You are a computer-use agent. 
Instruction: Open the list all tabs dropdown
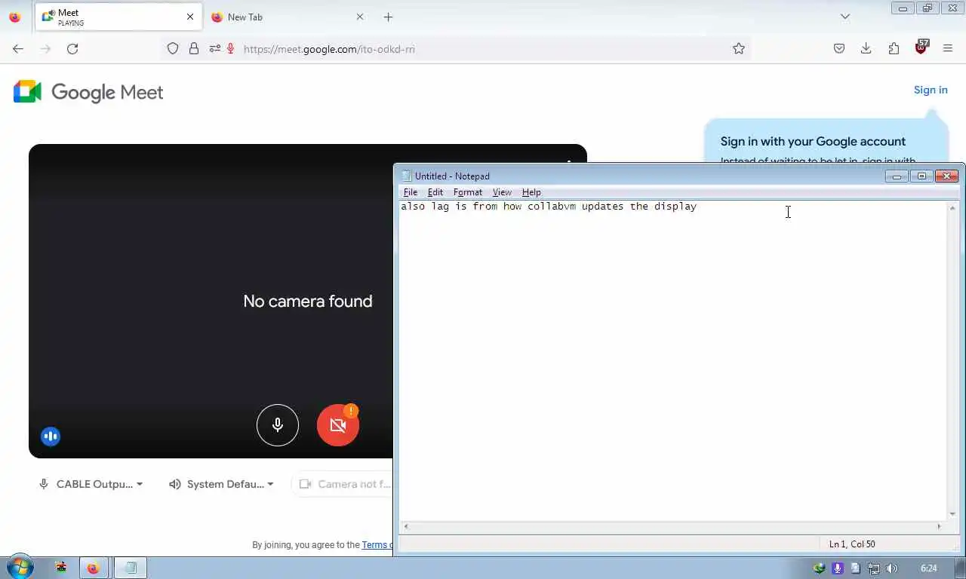(845, 17)
